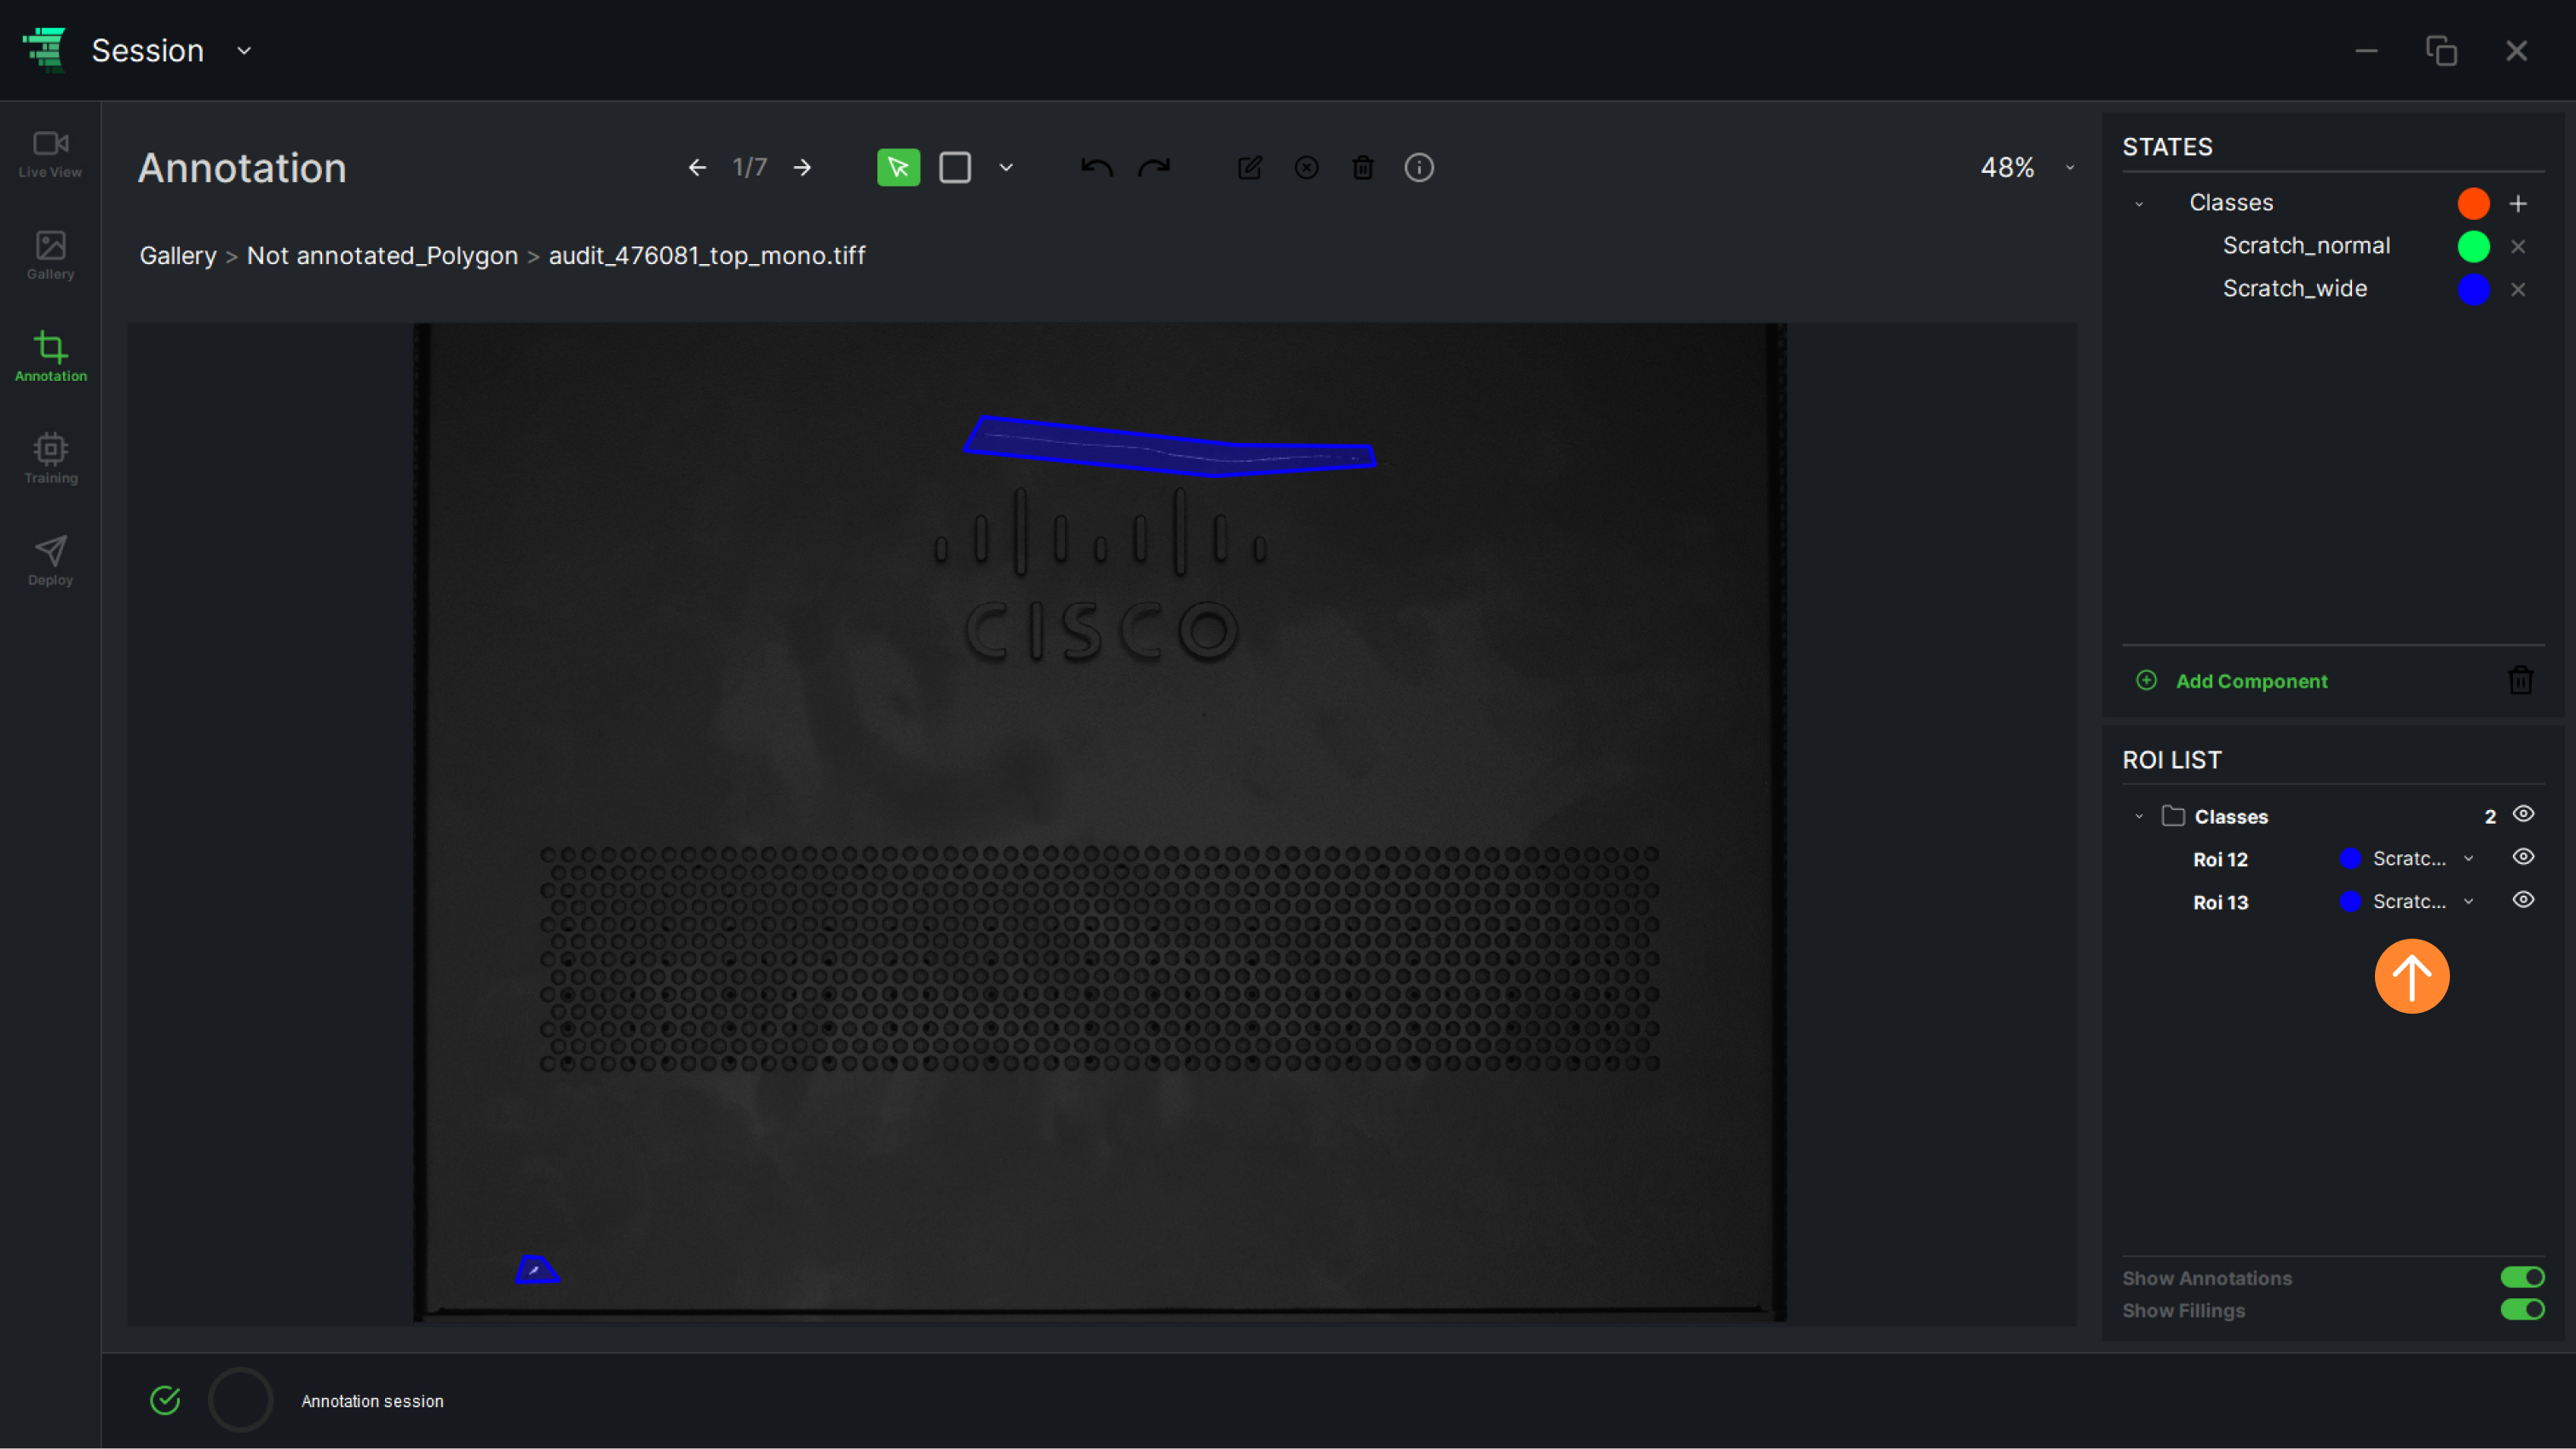
Task: Click the Annotation session status text
Action: (372, 1402)
